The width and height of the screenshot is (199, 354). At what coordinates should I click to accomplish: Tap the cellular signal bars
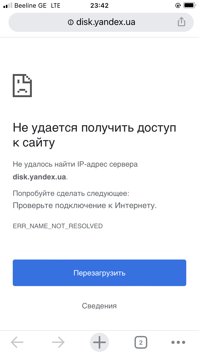(8, 5)
